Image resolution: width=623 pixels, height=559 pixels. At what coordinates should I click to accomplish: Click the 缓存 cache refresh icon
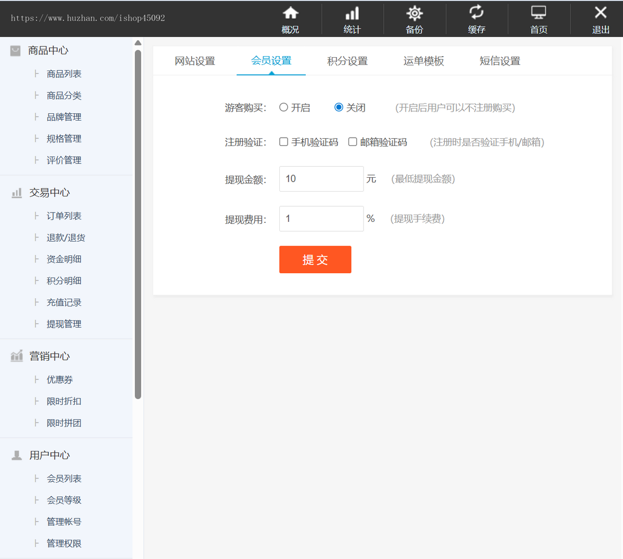[x=476, y=12]
